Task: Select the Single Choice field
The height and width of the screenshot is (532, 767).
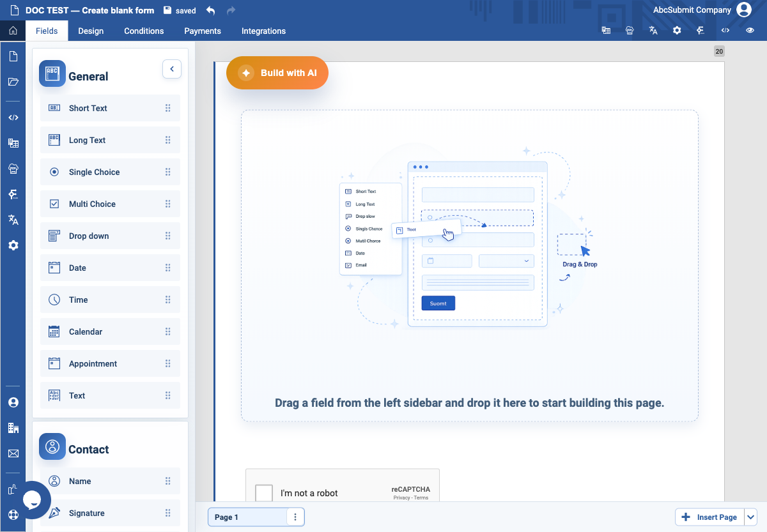Action: pyautogui.click(x=110, y=172)
